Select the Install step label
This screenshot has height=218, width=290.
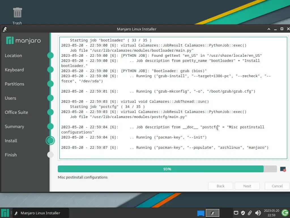click(11, 141)
